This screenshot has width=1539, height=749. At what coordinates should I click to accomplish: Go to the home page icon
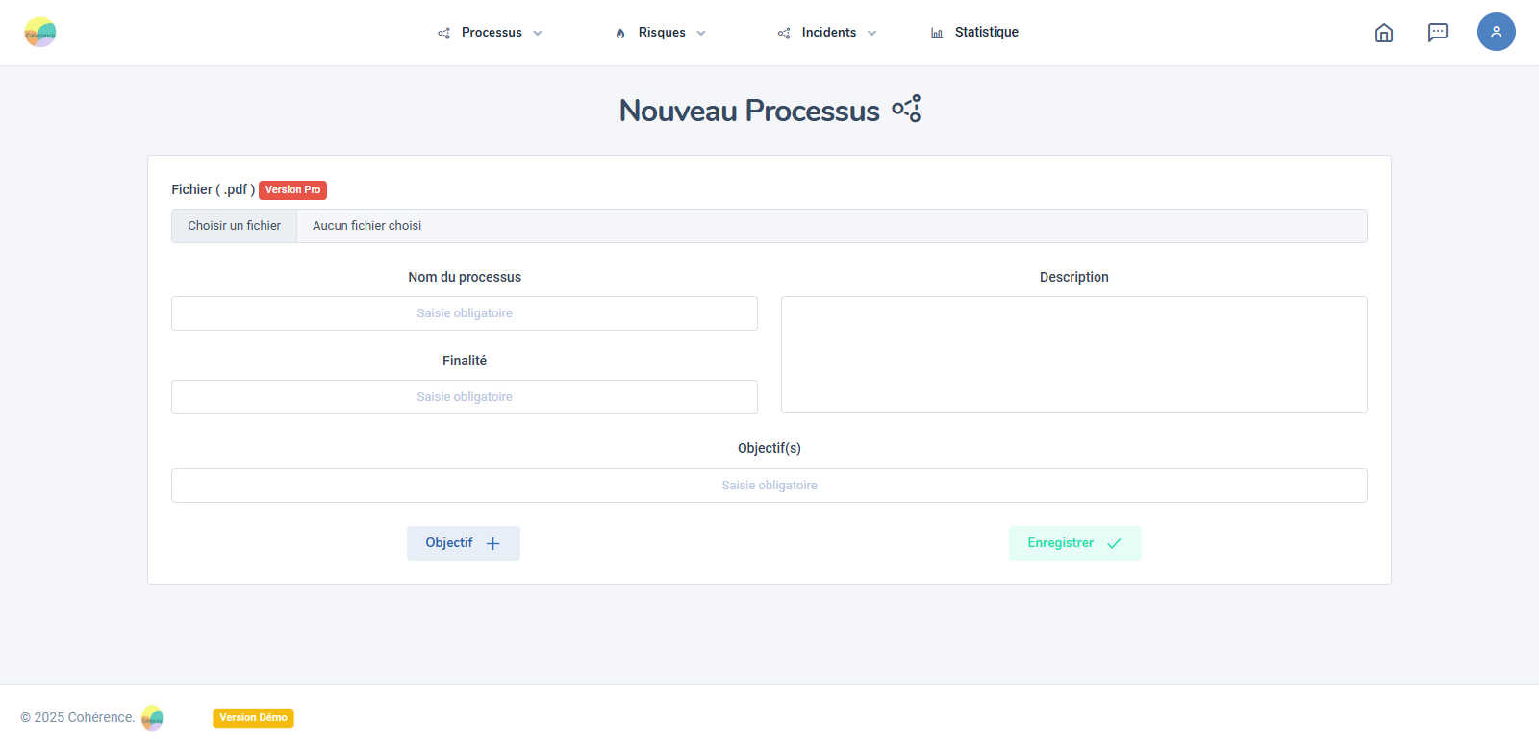coord(1383,33)
